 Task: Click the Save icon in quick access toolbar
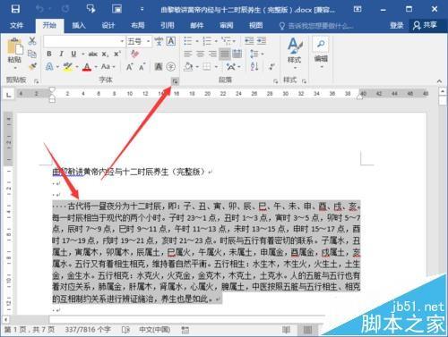click(x=15, y=9)
